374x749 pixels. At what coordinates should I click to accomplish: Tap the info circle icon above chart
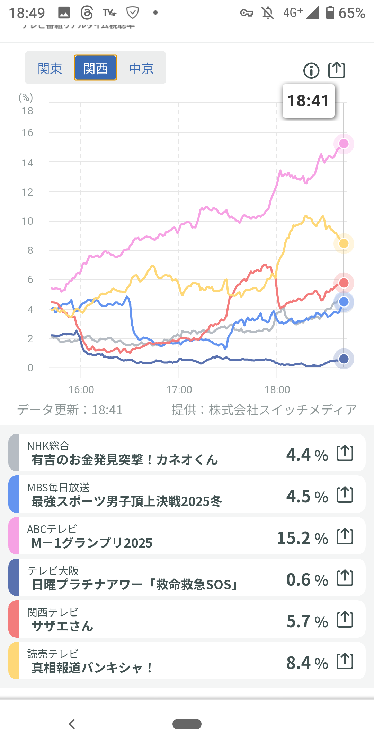coord(311,71)
